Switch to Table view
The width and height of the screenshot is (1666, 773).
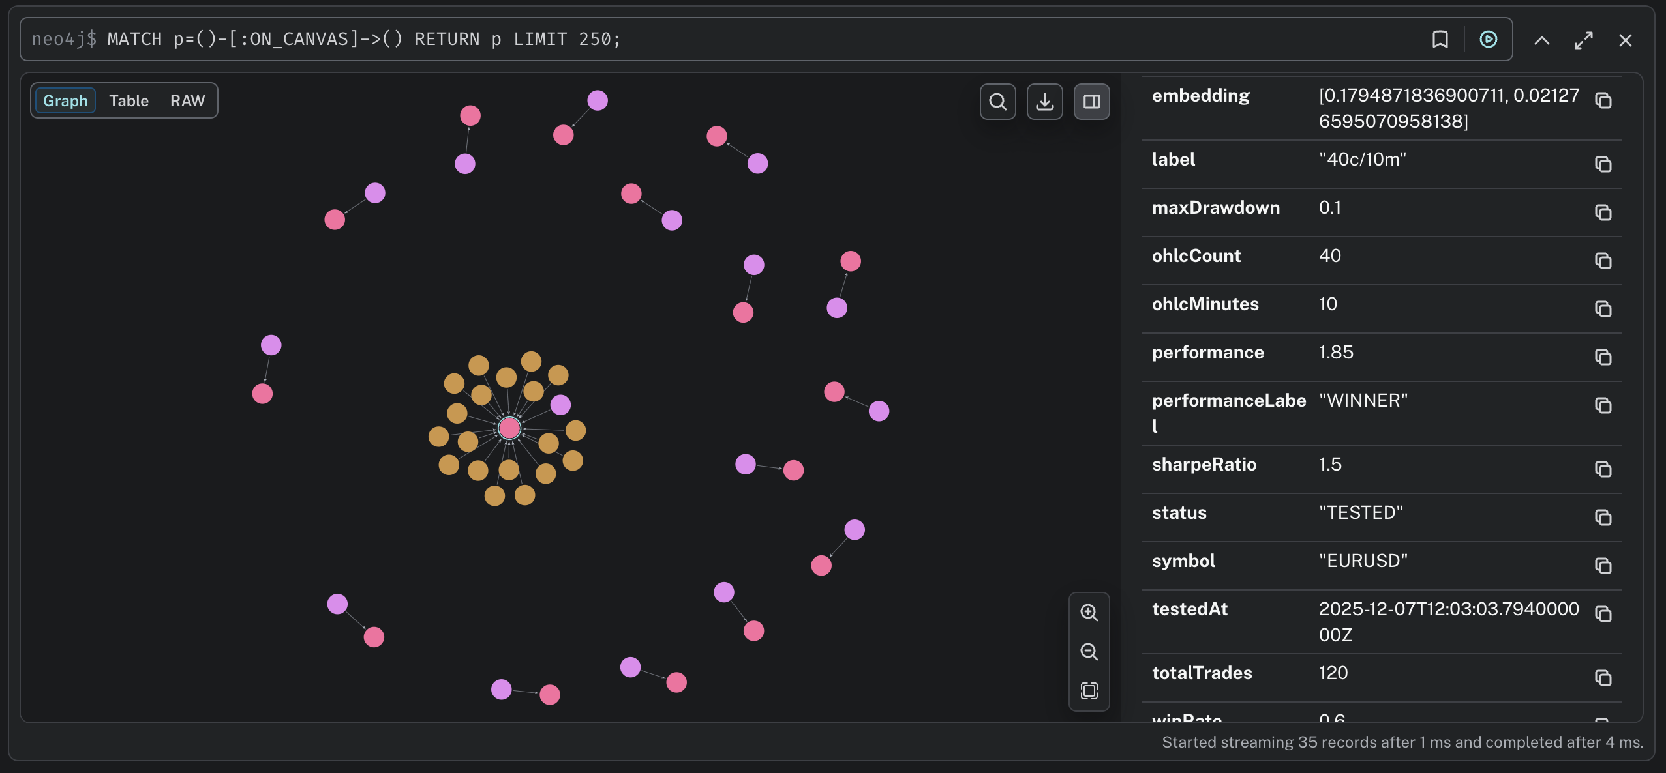[129, 101]
